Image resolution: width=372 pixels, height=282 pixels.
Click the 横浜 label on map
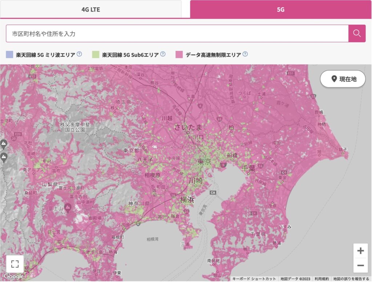(x=187, y=200)
